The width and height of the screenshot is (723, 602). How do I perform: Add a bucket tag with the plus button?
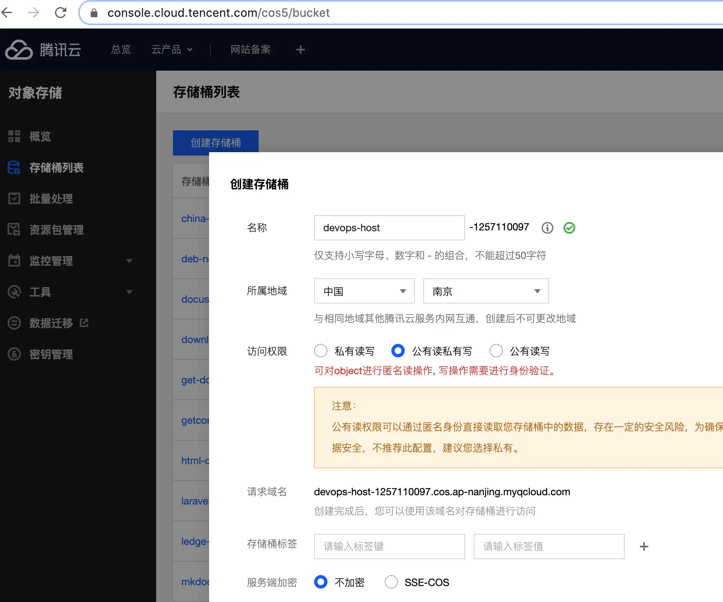644,547
